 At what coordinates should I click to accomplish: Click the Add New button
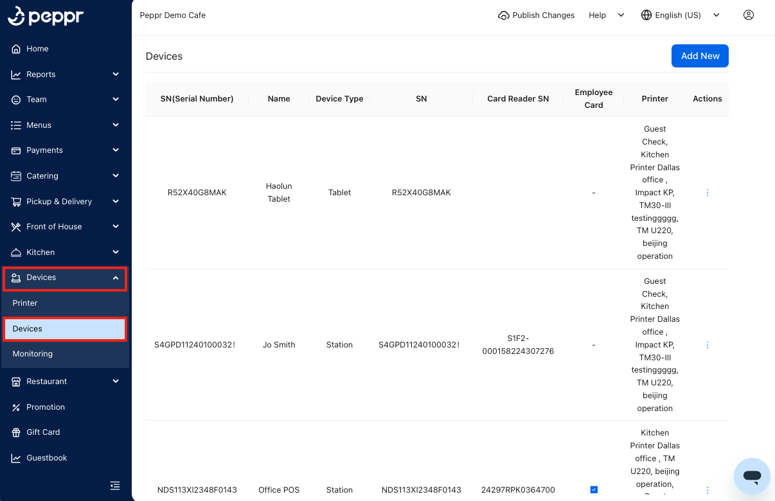click(x=700, y=56)
